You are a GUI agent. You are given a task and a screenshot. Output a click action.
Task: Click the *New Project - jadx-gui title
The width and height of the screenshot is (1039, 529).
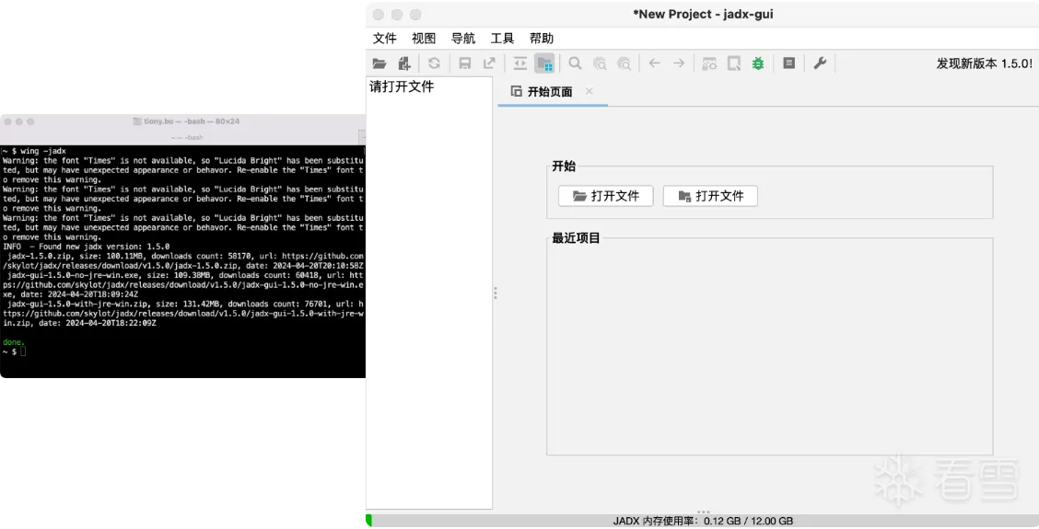click(703, 14)
